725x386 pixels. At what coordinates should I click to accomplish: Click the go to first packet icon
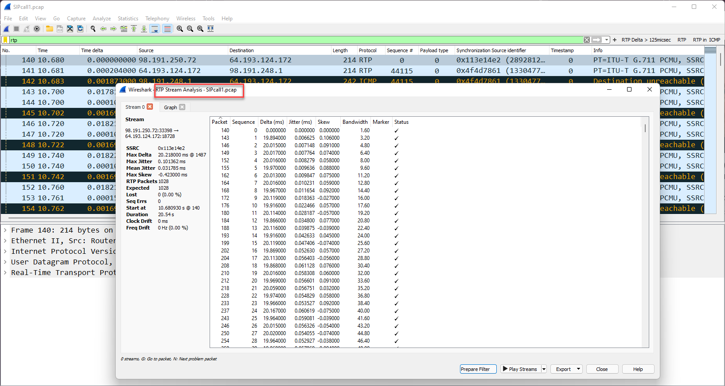click(134, 29)
